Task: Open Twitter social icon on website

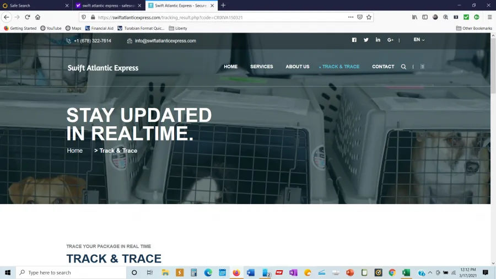Action: coord(366,40)
